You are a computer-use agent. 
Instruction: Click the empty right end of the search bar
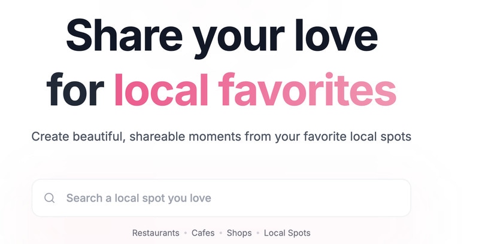click(383, 198)
